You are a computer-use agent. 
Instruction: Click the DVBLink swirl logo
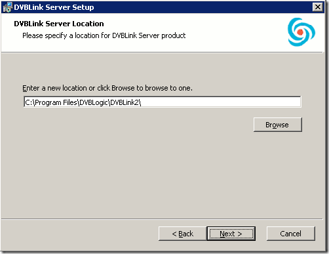pos(301,32)
